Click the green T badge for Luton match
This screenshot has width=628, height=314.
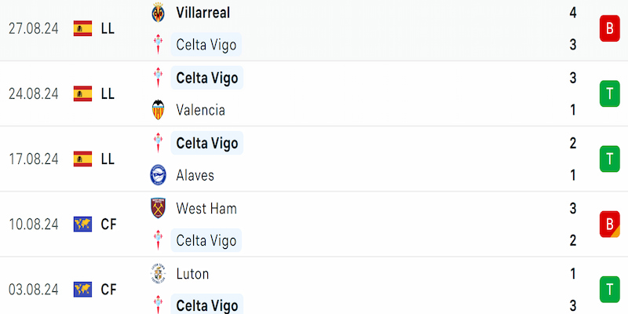tap(610, 290)
